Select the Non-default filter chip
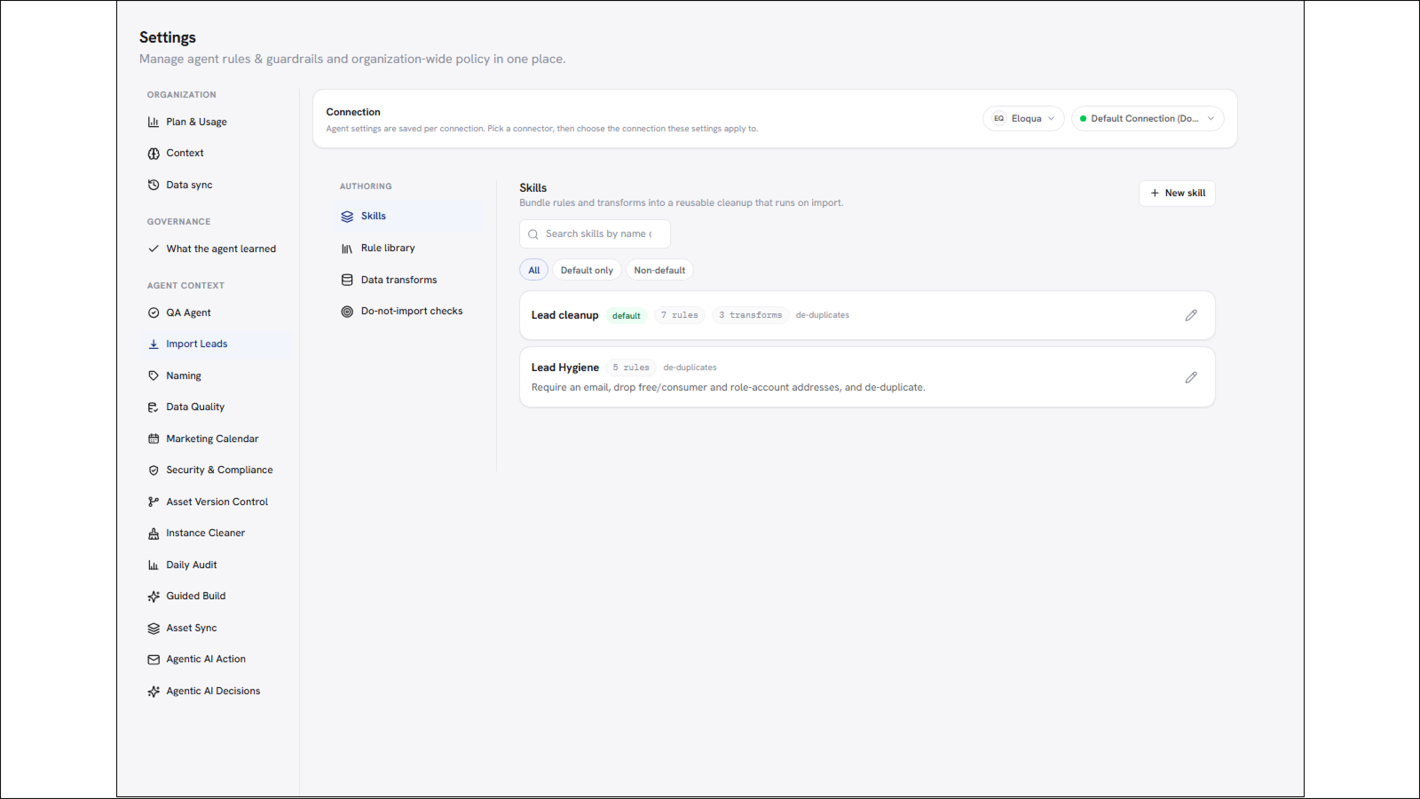Viewport: 1420px width, 799px height. pos(659,270)
